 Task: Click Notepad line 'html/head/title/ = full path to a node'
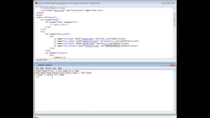57,71
